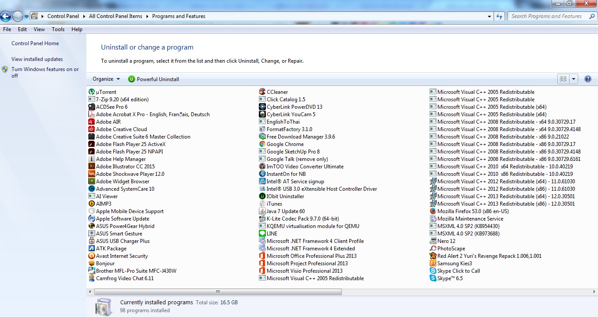This screenshot has width=598, height=317.
Task: Select Google SketchUp Pro 8 entry
Action: 290,152
